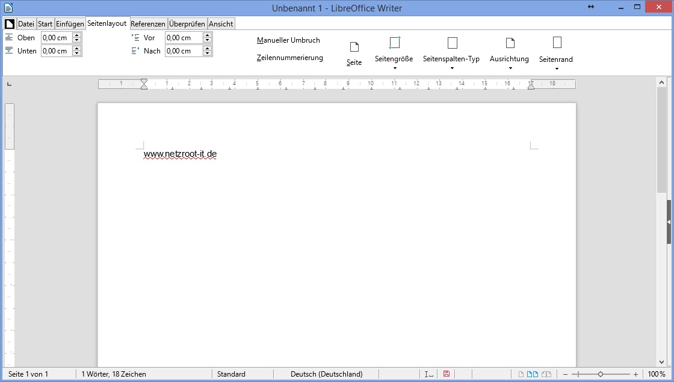
Task: Click the tab stop type selector at ruler corner
Action: pyautogui.click(x=9, y=84)
